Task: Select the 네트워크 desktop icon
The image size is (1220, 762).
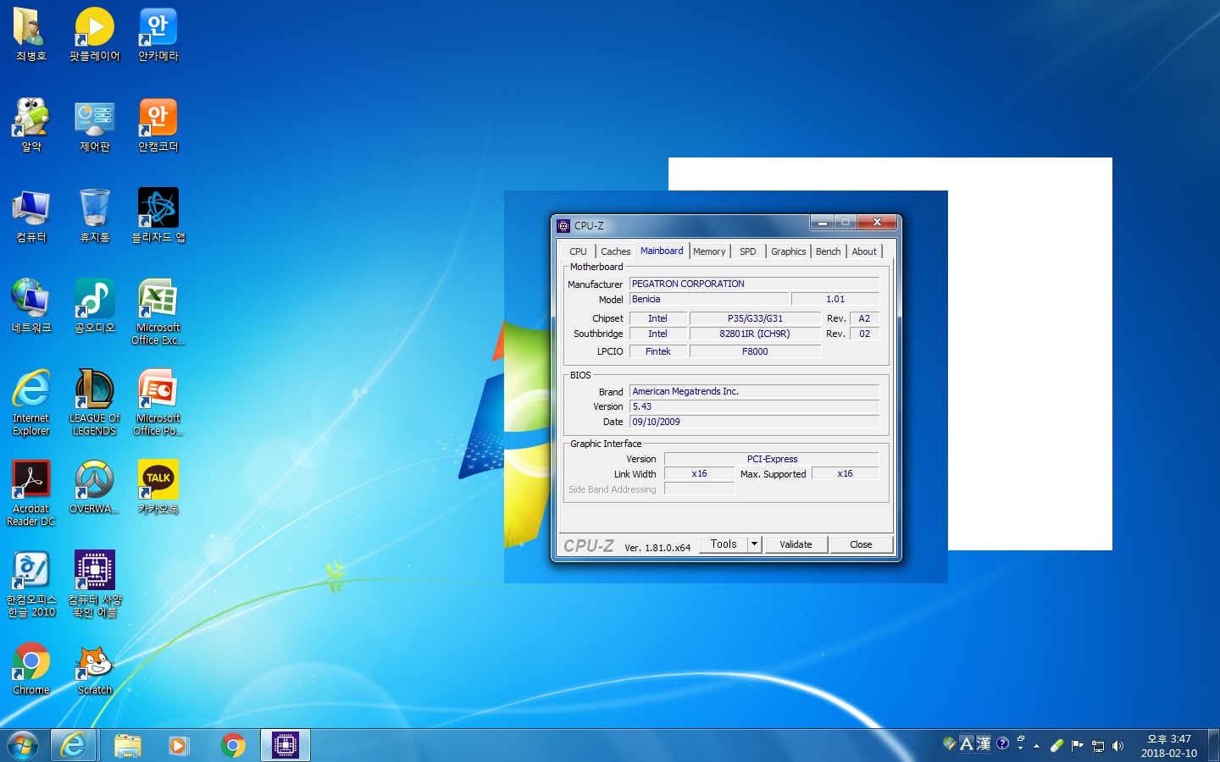Action: click(x=30, y=306)
